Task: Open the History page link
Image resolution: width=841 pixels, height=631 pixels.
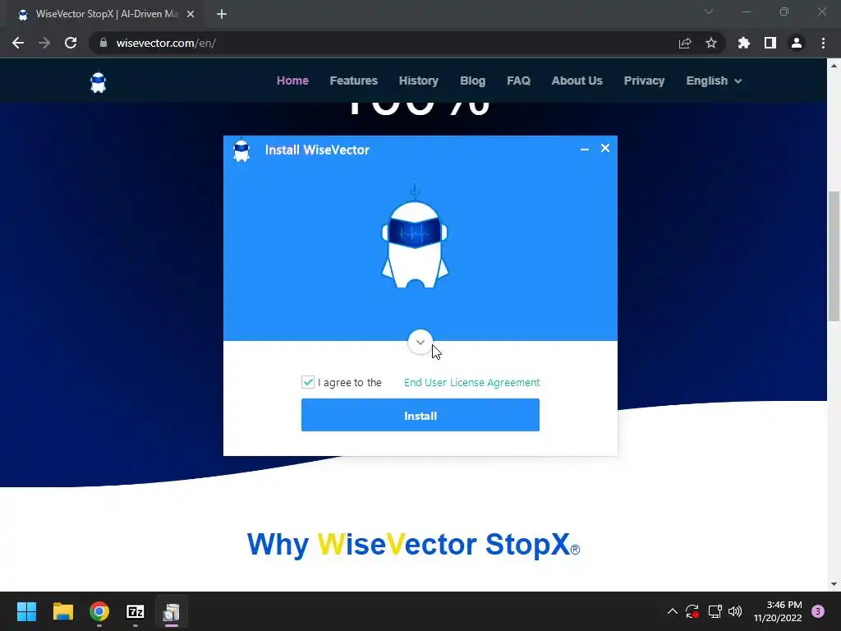Action: tap(418, 81)
